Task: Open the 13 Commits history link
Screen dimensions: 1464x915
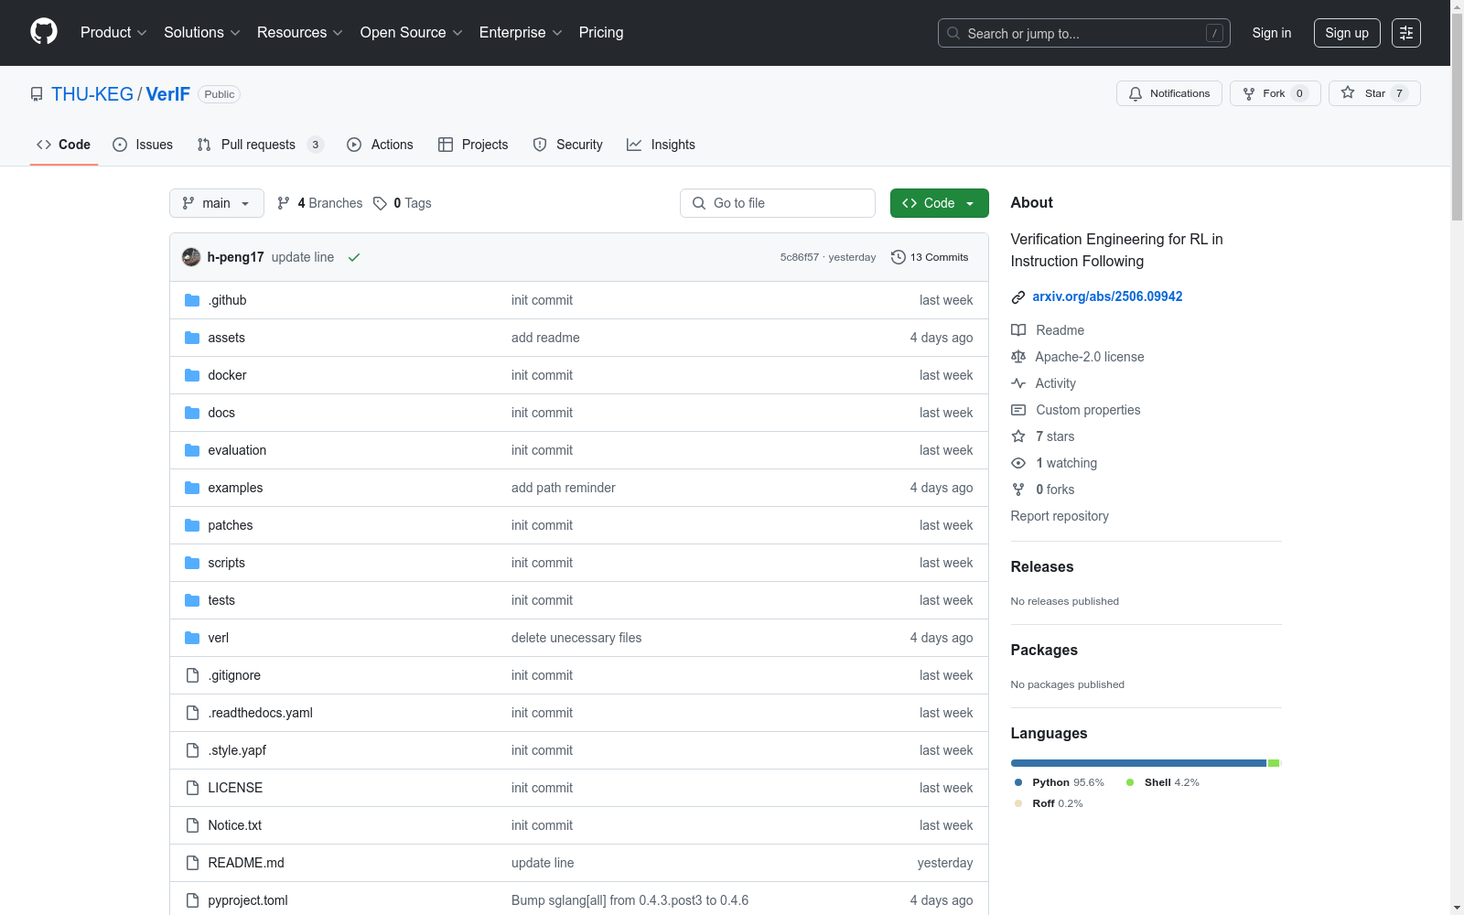Action: click(930, 257)
